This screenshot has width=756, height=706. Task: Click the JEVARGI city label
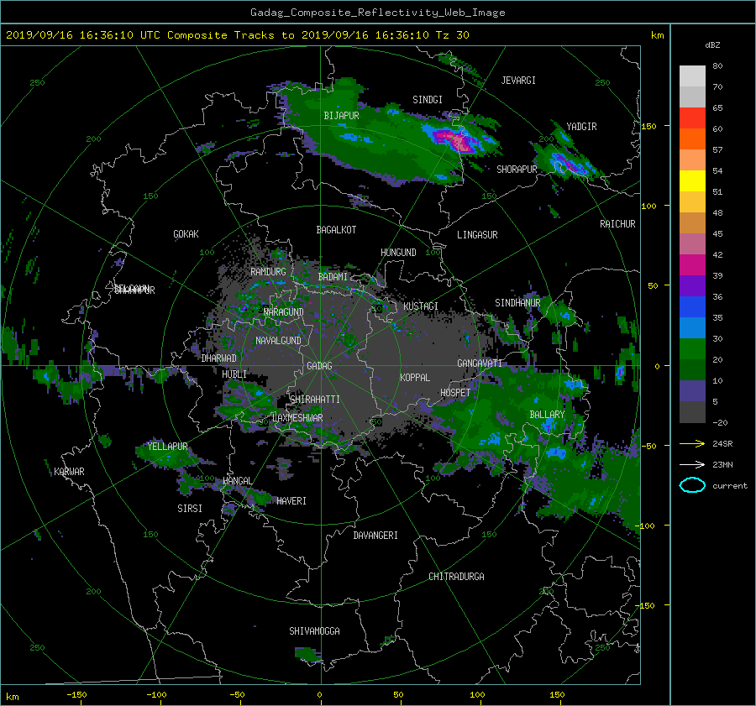click(518, 81)
